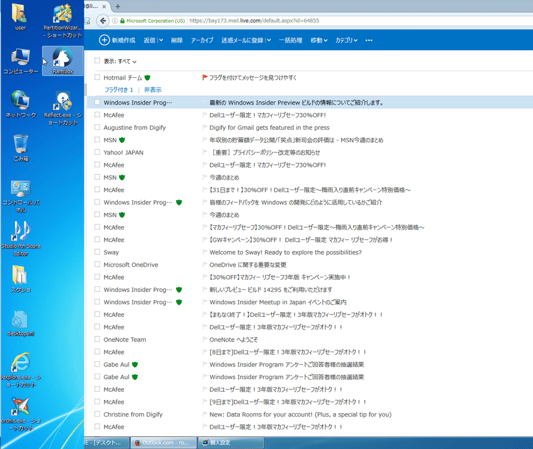
Task: Select the コンピューター desktop icon
Action: click(x=20, y=61)
